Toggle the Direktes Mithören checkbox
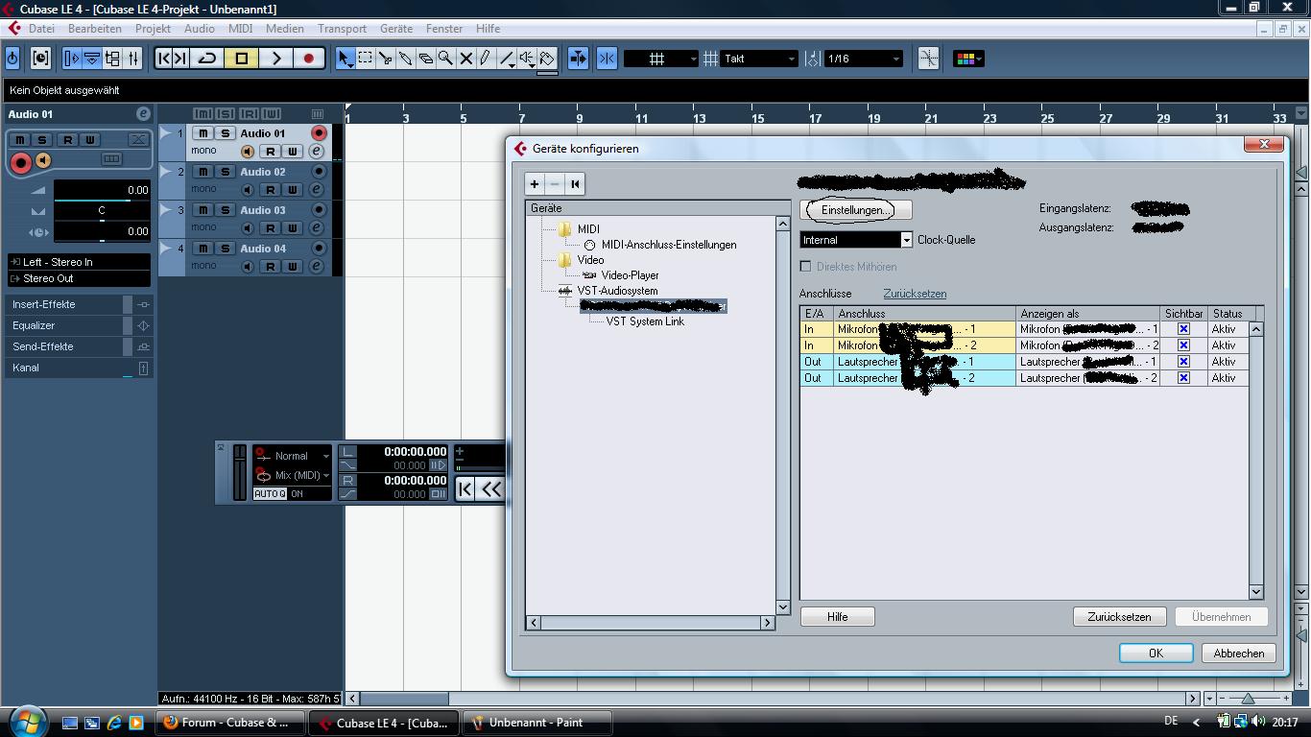Image resolution: width=1311 pixels, height=737 pixels. point(805,267)
